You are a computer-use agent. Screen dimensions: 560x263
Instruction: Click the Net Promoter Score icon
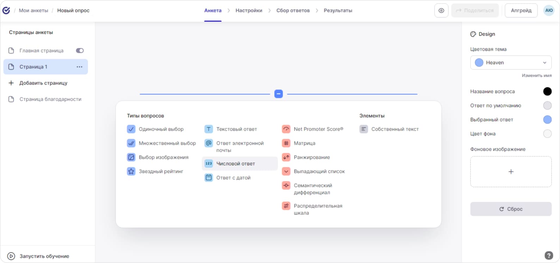286,129
